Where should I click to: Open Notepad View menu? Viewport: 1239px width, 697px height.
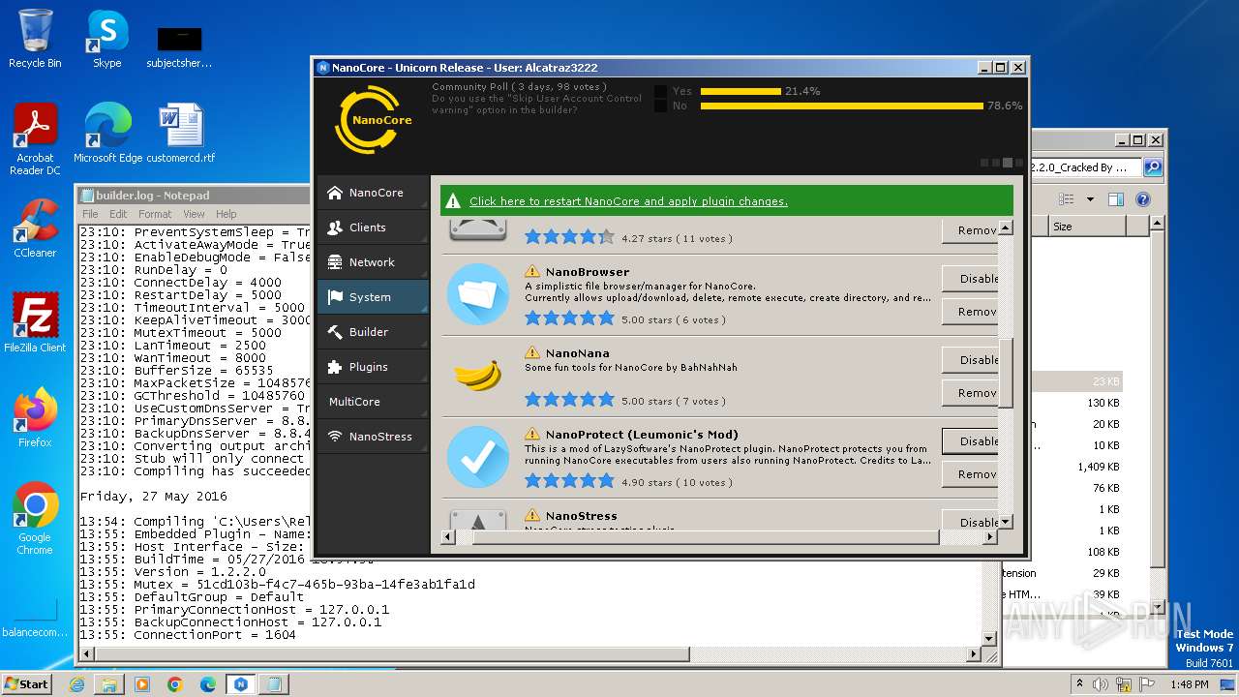point(194,214)
